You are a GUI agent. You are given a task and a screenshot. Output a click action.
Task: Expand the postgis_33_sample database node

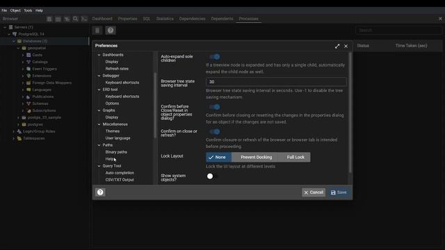pos(19,117)
